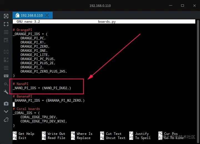Click the '^R Read File' shortcut
The height and width of the screenshot is (144, 200).
54,138
